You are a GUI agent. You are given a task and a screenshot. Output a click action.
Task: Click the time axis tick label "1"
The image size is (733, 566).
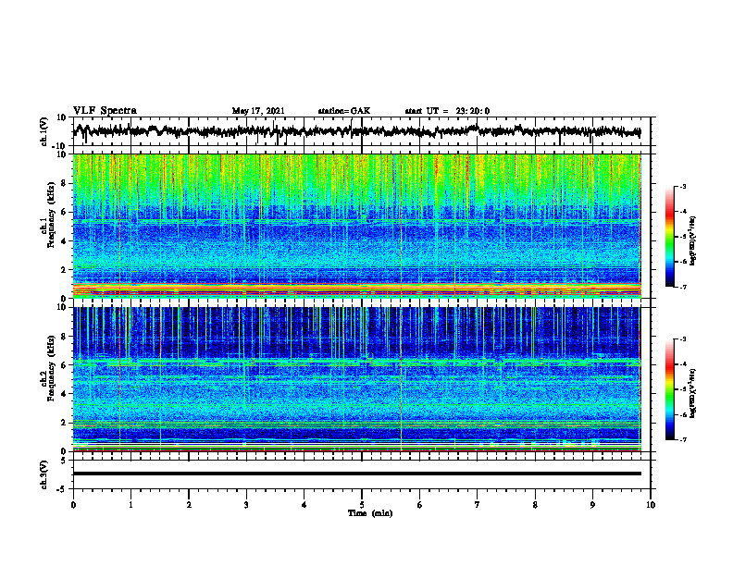click(x=131, y=505)
